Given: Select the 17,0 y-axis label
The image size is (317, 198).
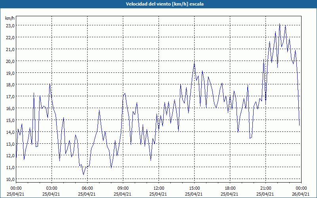Looking at the screenshot, I should coord(10,96).
